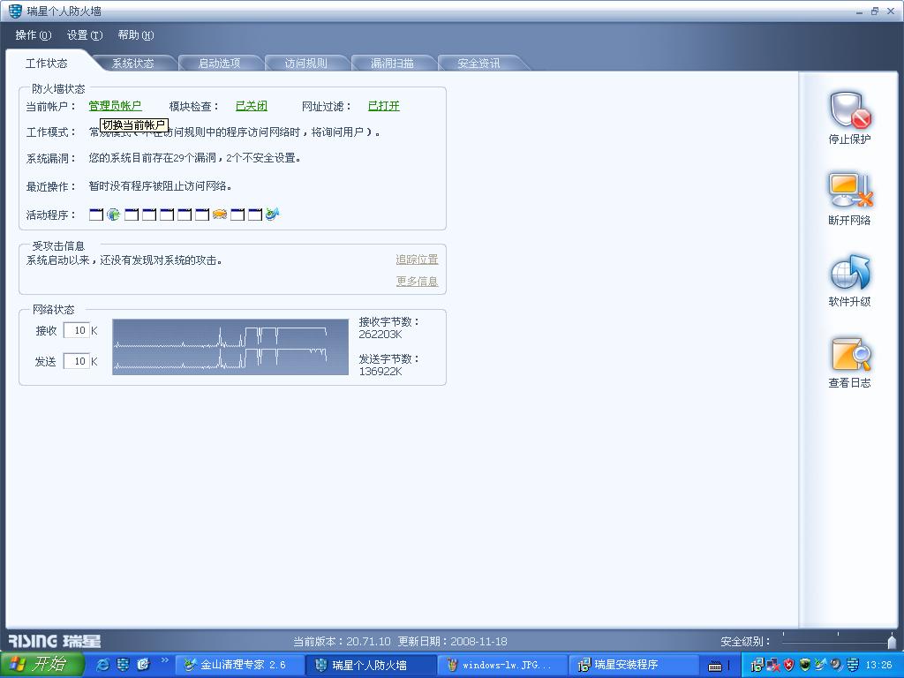
Task: Click the Rising firewall tray icon
Action: [x=852, y=666]
